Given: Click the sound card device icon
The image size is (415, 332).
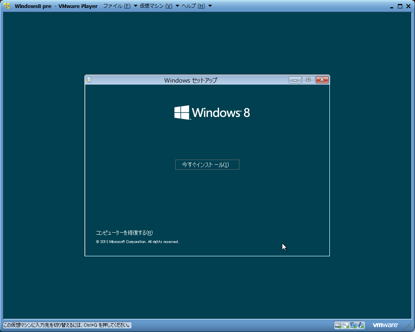Looking at the screenshot, I should (x=361, y=325).
